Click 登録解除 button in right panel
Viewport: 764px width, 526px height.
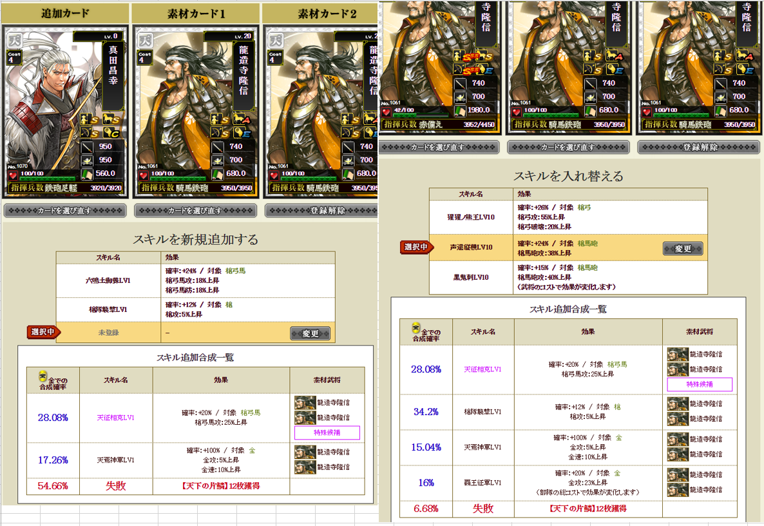[x=699, y=147]
